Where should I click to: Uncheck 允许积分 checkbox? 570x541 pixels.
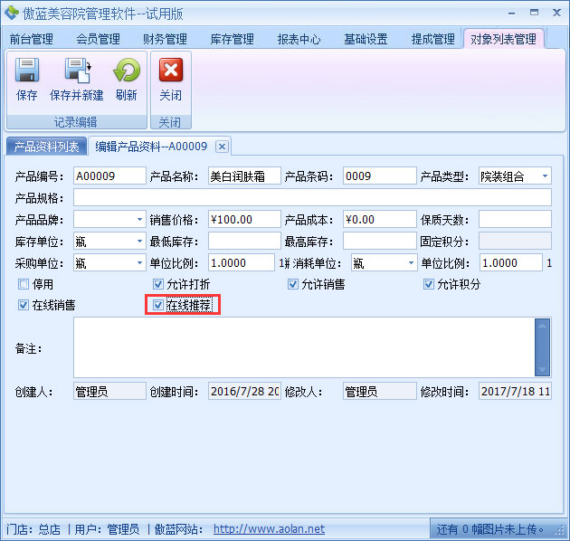click(429, 284)
